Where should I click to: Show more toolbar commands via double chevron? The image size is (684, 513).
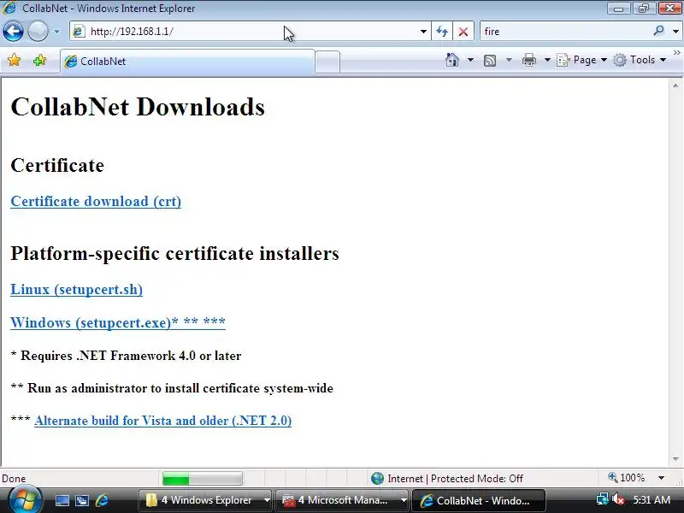[676, 52]
